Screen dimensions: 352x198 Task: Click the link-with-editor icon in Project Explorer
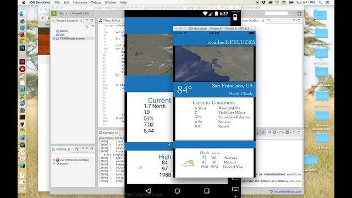point(87,27)
